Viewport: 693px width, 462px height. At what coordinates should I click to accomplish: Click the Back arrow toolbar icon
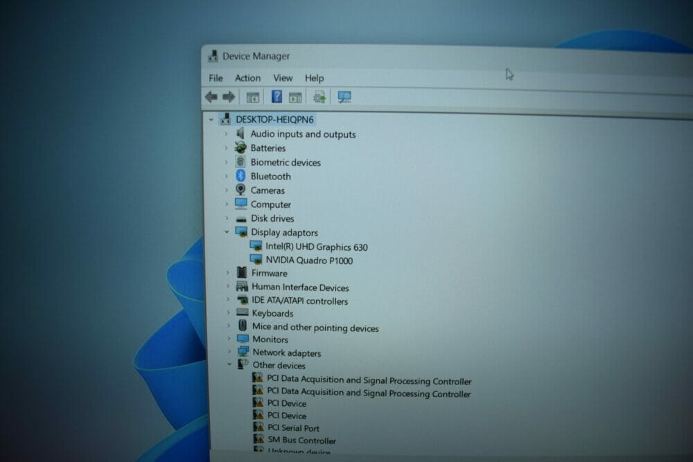[211, 96]
